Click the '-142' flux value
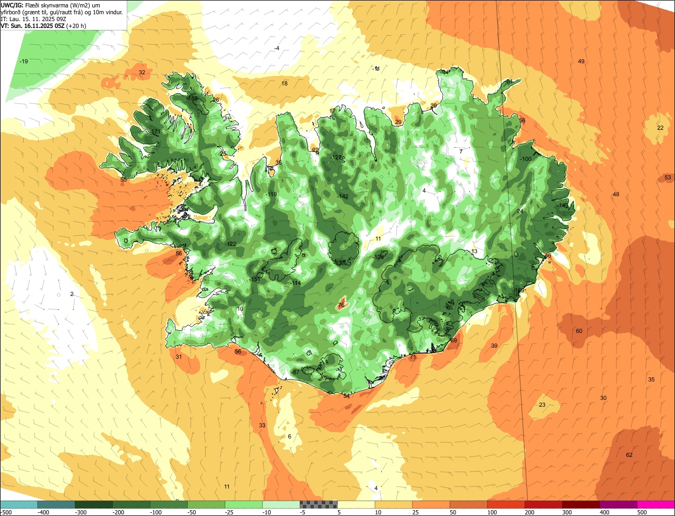 pos(343,197)
